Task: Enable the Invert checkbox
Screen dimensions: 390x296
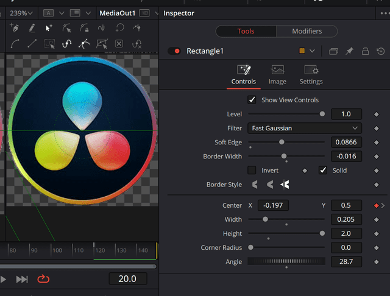Action: 252,171
